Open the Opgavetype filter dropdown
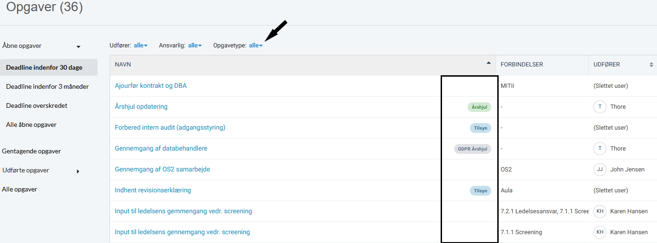Viewport: 657px width, 243px height. coord(255,46)
